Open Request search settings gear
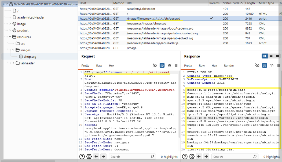This screenshot has height=162, width=282. tap(89, 157)
